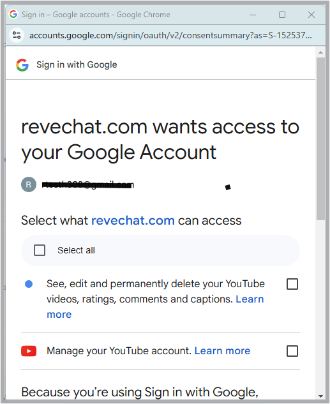This screenshot has height=404, width=330.
Task: Minimize the Chrome sign-in window
Action: 253,15
